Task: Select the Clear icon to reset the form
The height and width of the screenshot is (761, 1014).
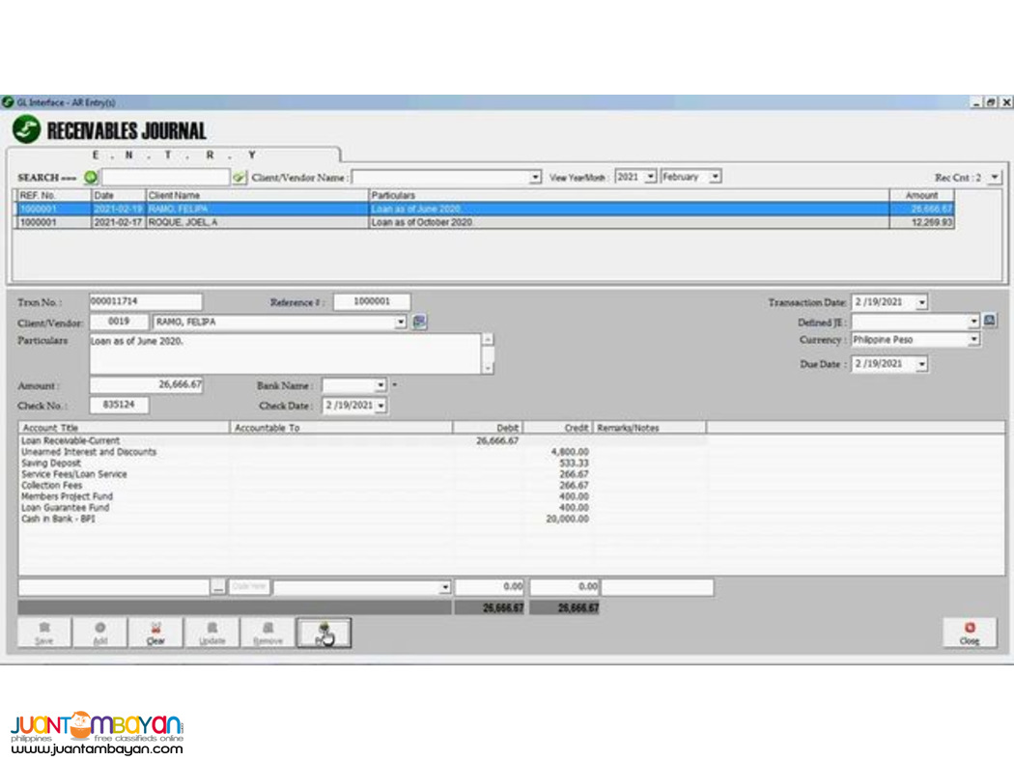Action: [155, 633]
